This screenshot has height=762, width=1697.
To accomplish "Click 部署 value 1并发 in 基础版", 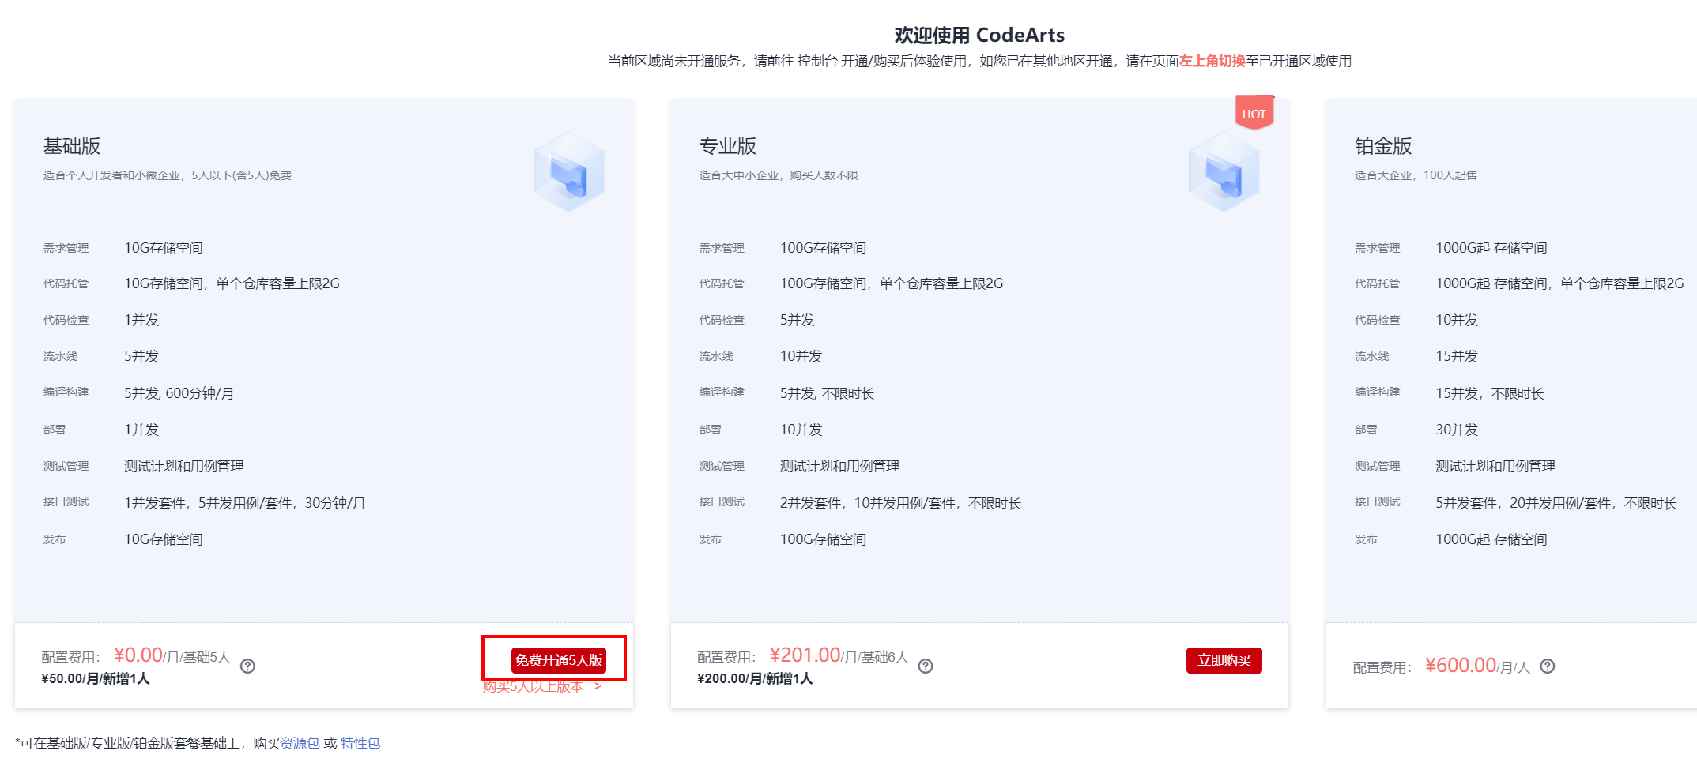I will 141,430.
